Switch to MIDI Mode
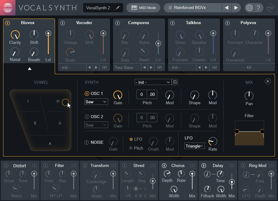The image size is (278, 201). pyautogui.click(x=143, y=8)
